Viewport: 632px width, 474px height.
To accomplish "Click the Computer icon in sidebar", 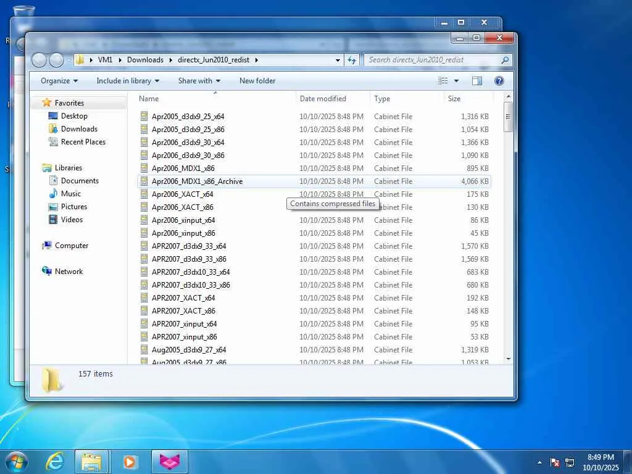I will click(x=47, y=246).
